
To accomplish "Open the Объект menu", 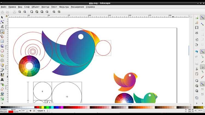I will (36, 7).
